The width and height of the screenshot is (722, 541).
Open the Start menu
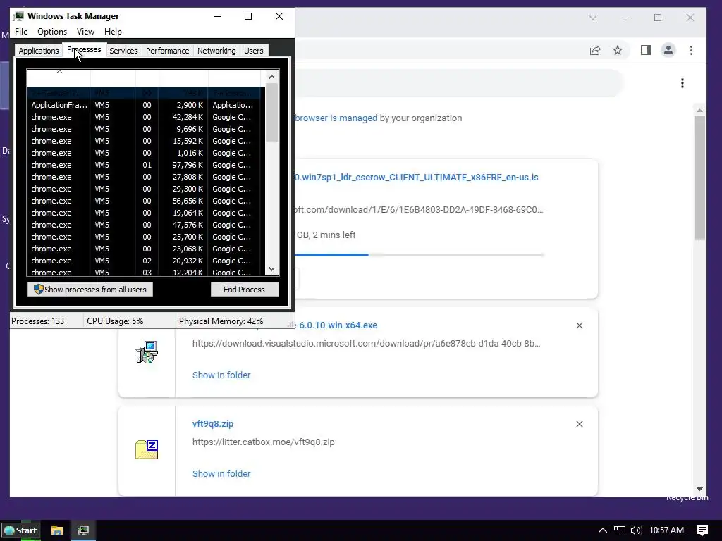20,530
